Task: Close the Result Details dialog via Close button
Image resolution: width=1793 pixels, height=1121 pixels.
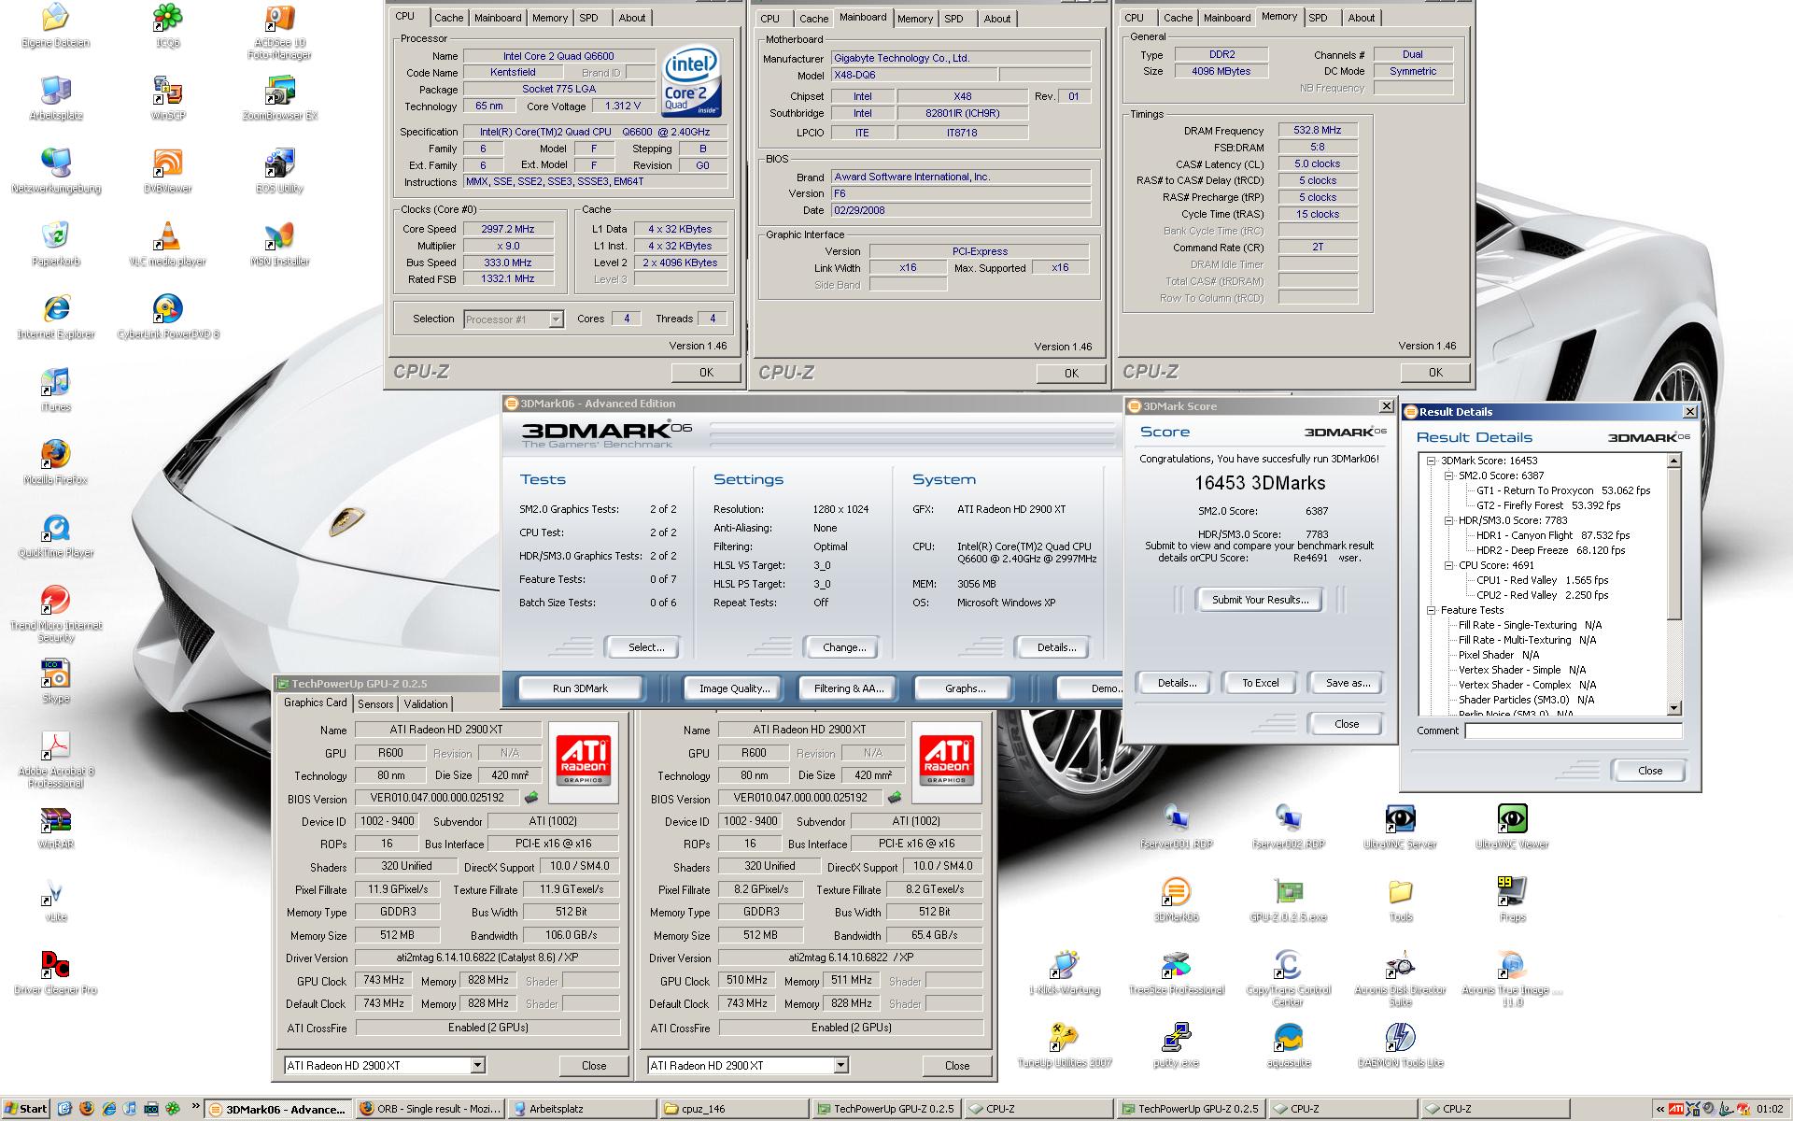Action: click(1649, 771)
